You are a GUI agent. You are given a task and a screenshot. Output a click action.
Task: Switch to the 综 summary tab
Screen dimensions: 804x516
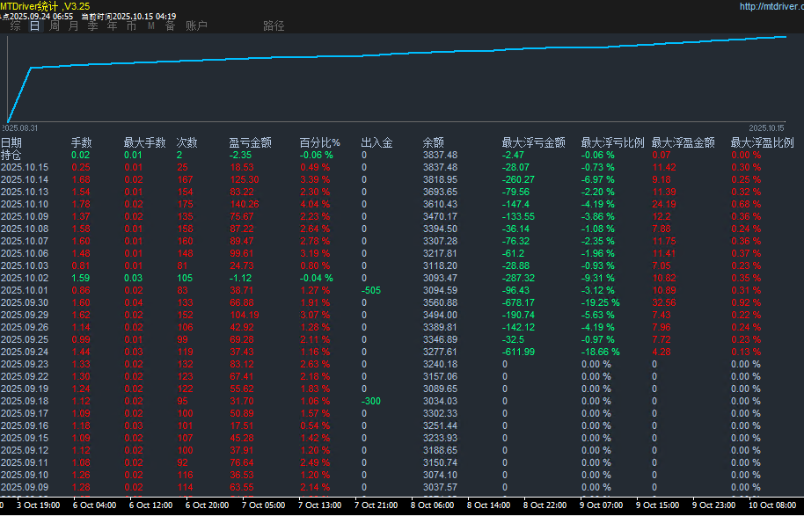click(15, 25)
